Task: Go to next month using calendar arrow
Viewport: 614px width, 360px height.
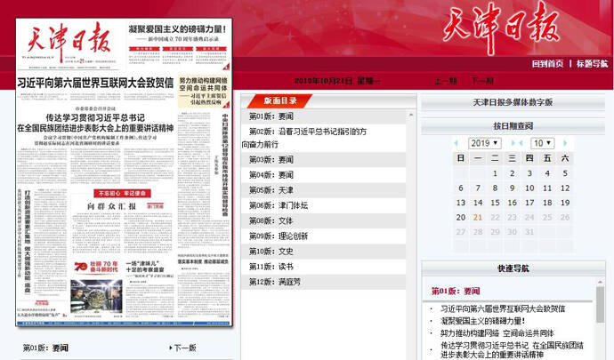Action: (565, 143)
